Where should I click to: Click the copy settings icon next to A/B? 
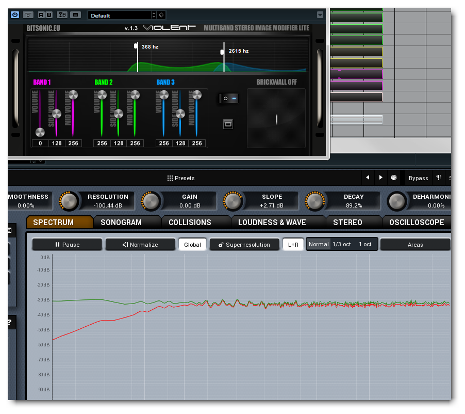point(76,14)
